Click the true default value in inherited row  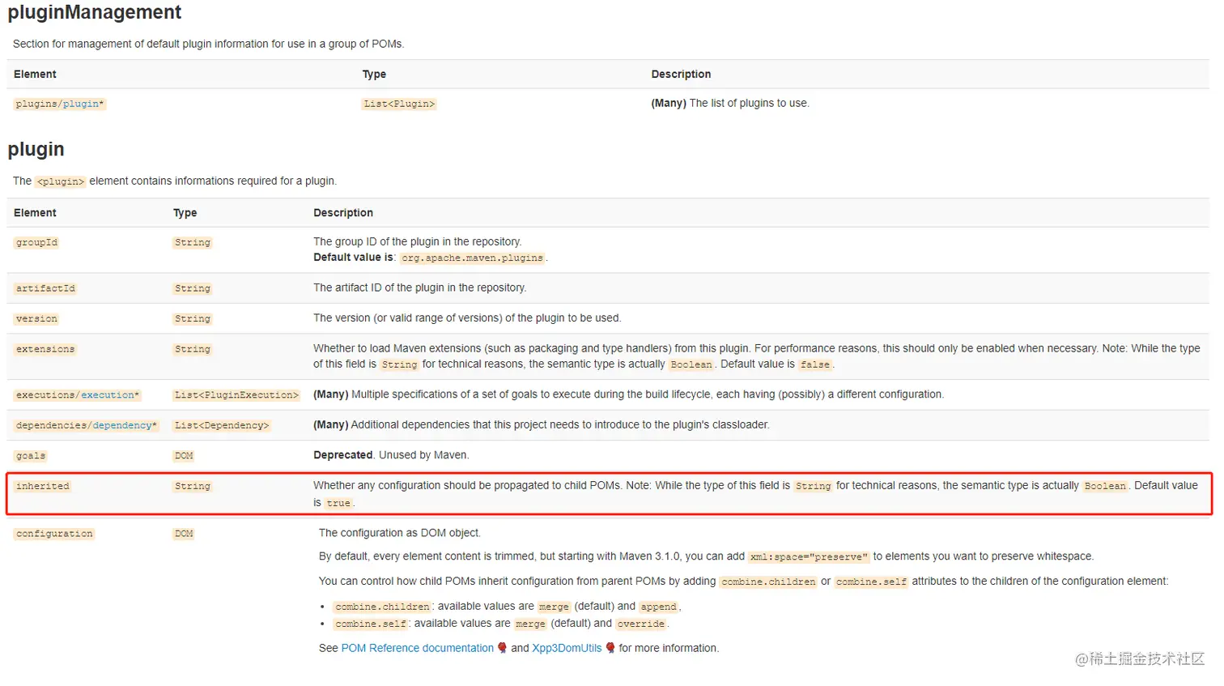tap(338, 503)
